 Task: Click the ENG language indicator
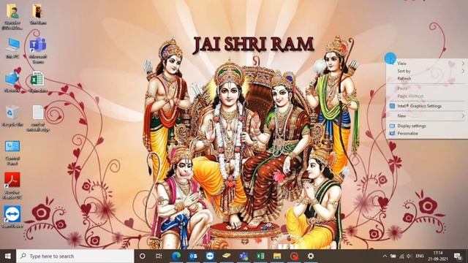point(420,256)
